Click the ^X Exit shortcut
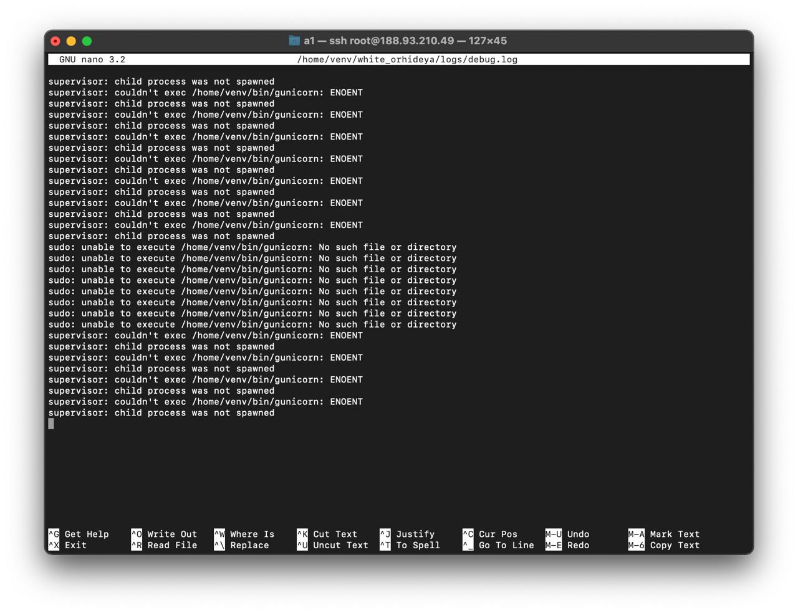Viewport: 798px width, 613px height. point(67,546)
